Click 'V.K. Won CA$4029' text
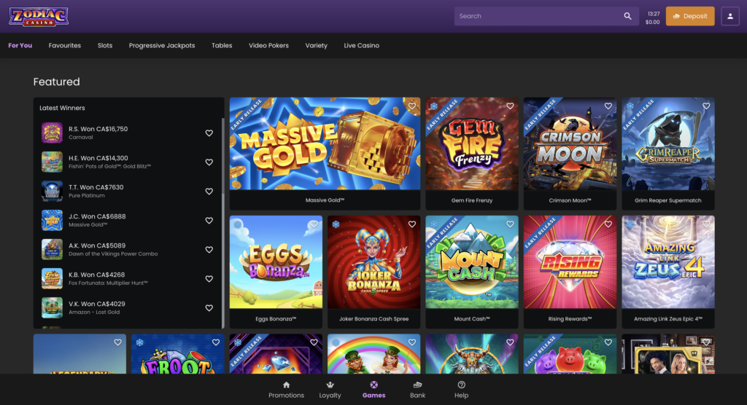Viewport: 747px width, 405px height. 97,304
